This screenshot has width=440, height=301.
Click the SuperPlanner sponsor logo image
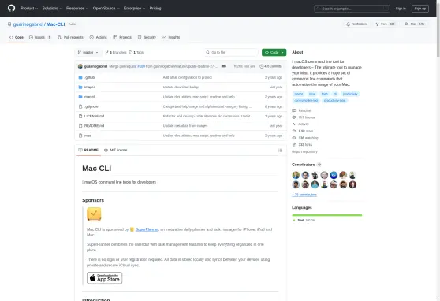click(x=94, y=214)
